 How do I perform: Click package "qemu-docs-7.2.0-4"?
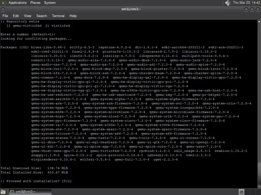[x=91, y=77]
